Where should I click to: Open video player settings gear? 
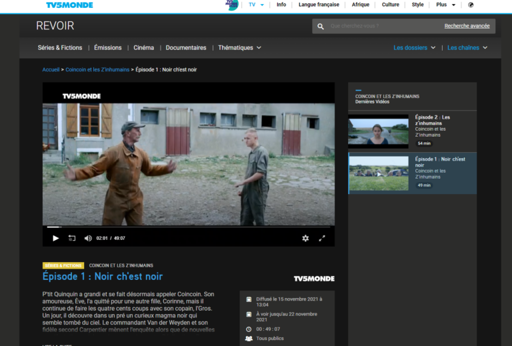[x=305, y=238]
